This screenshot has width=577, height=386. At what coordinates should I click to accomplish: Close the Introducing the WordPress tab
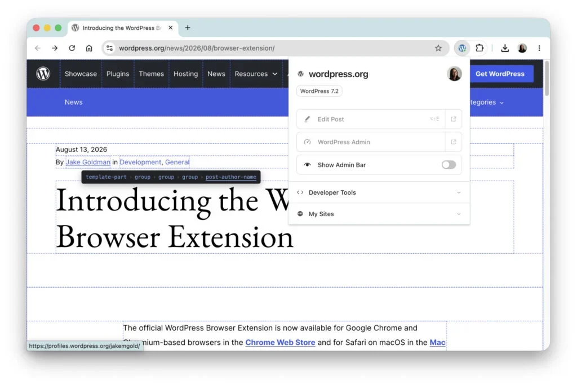[170, 28]
